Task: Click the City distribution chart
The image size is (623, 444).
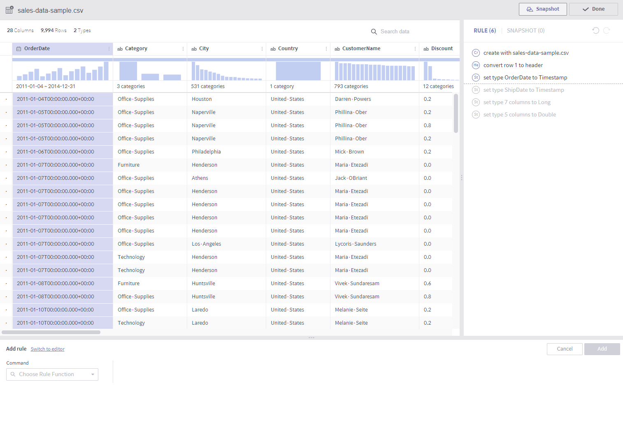Action: coord(227,71)
